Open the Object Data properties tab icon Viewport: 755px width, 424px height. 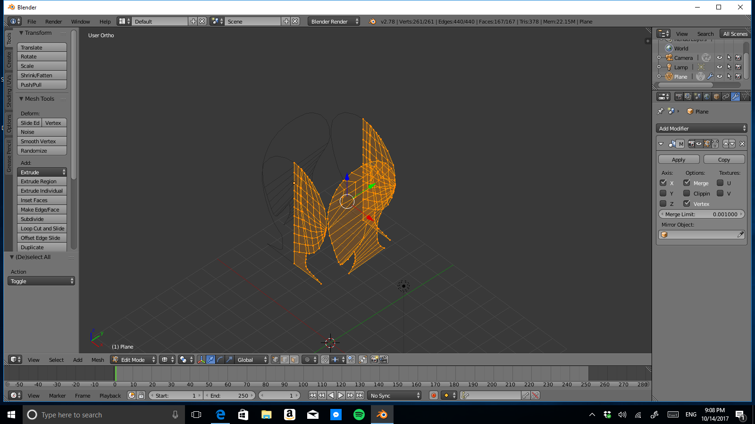(x=744, y=97)
